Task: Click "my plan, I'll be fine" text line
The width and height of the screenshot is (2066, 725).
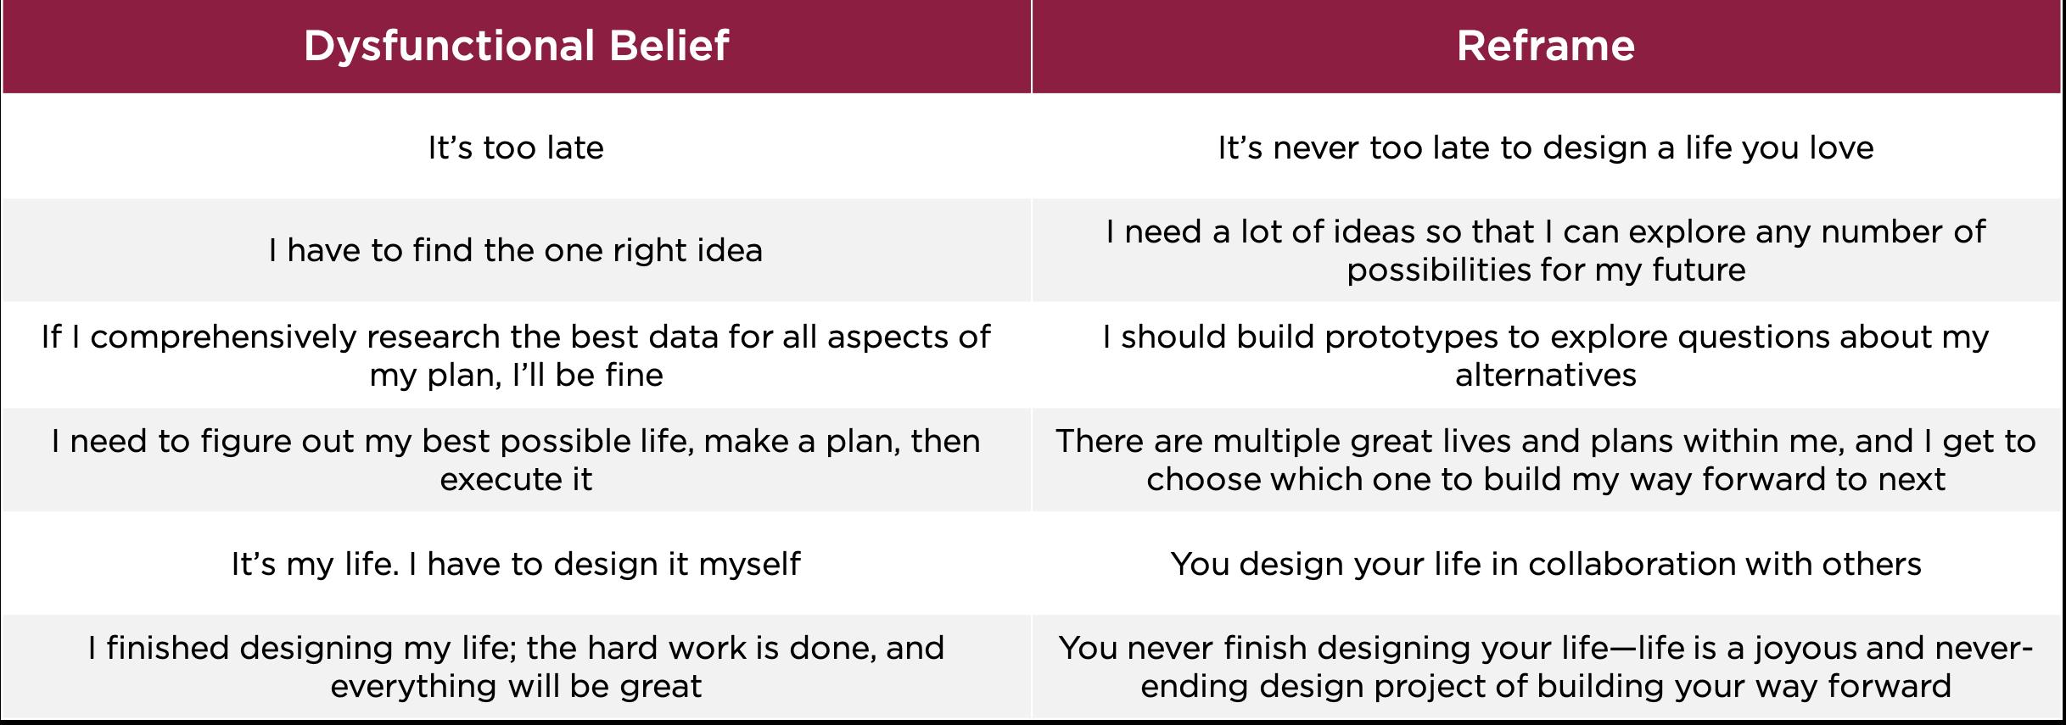Action: pyautogui.click(x=516, y=375)
